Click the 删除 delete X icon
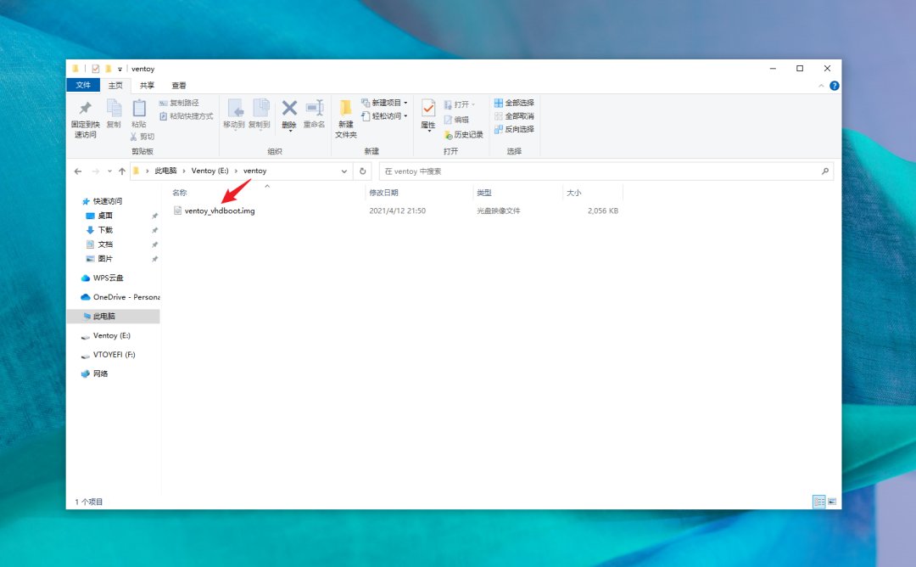 289,108
